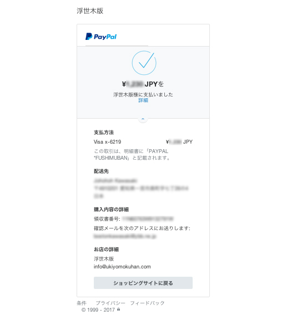Click the 配送先 section heading
The height and width of the screenshot is (315, 287).
[x=101, y=171]
